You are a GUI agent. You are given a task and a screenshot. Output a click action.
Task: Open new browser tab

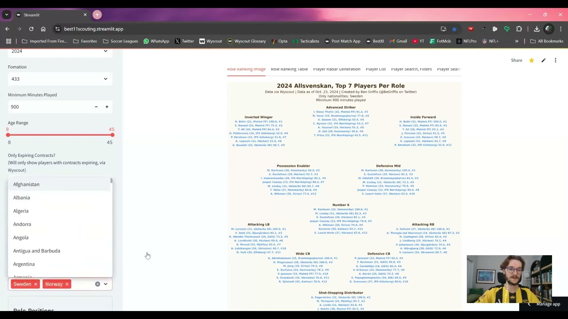(x=97, y=15)
